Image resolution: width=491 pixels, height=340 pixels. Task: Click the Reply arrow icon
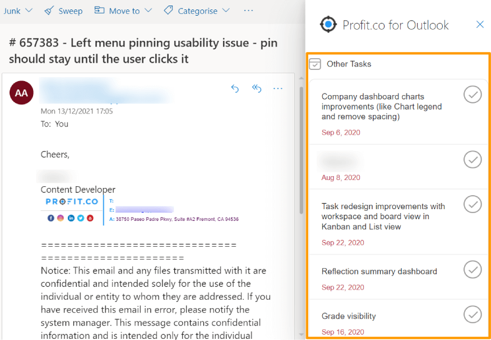pyautogui.click(x=235, y=89)
